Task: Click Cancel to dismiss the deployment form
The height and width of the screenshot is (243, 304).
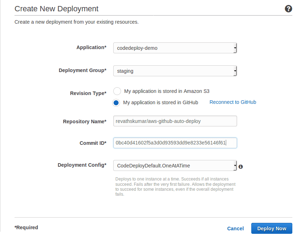Action: [235, 229]
